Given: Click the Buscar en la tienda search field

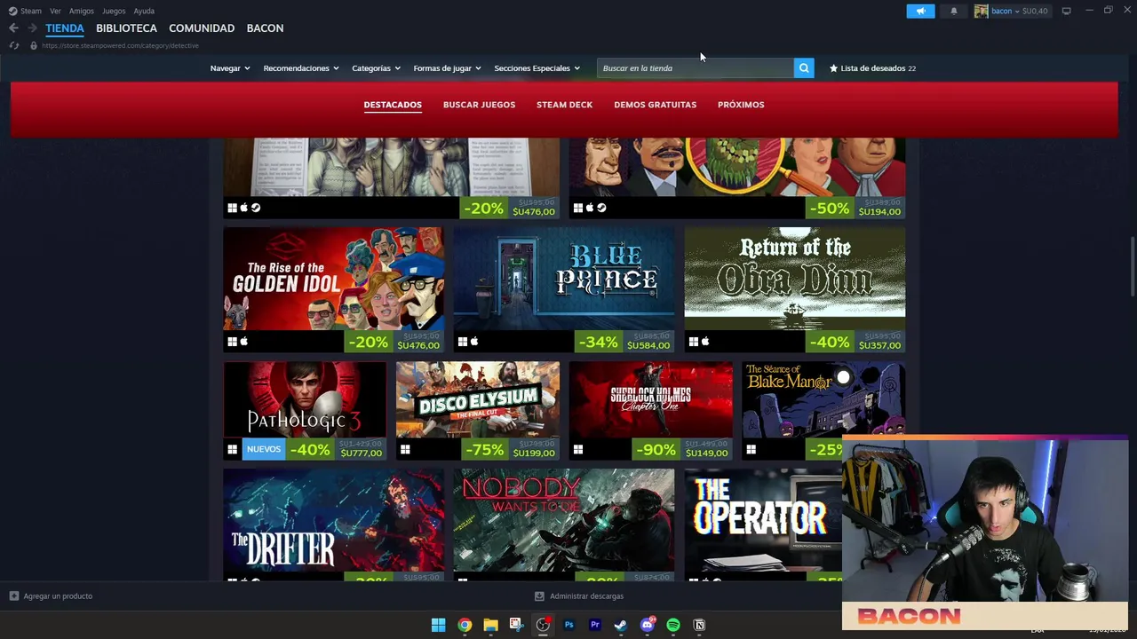Looking at the screenshot, I should pos(696,68).
